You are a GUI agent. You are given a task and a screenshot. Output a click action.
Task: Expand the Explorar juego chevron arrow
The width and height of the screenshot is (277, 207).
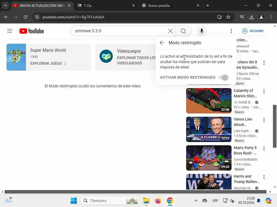65,64
